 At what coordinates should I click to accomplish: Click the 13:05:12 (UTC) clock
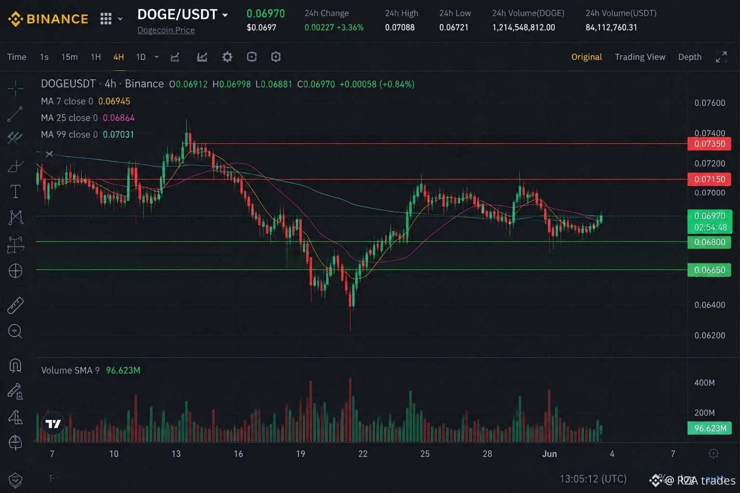593,479
